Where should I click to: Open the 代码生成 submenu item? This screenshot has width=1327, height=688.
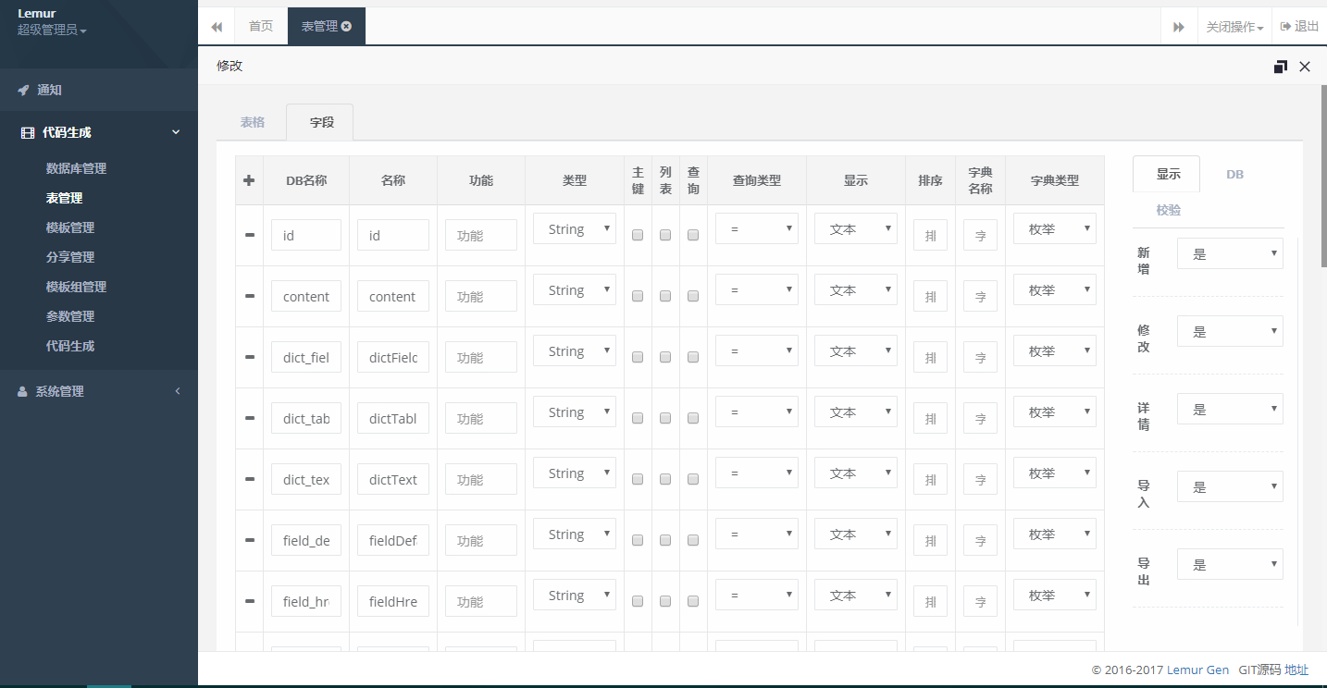pyautogui.click(x=70, y=346)
